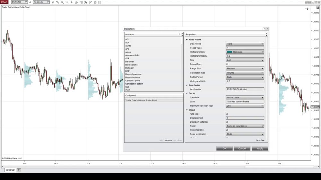
Task: Click the OK button
Action: pos(224,148)
